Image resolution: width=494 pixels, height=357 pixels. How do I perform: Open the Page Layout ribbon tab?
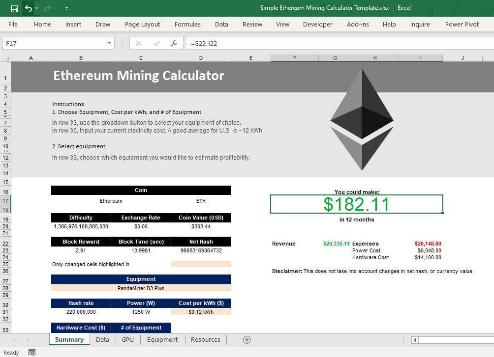[x=142, y=24]
